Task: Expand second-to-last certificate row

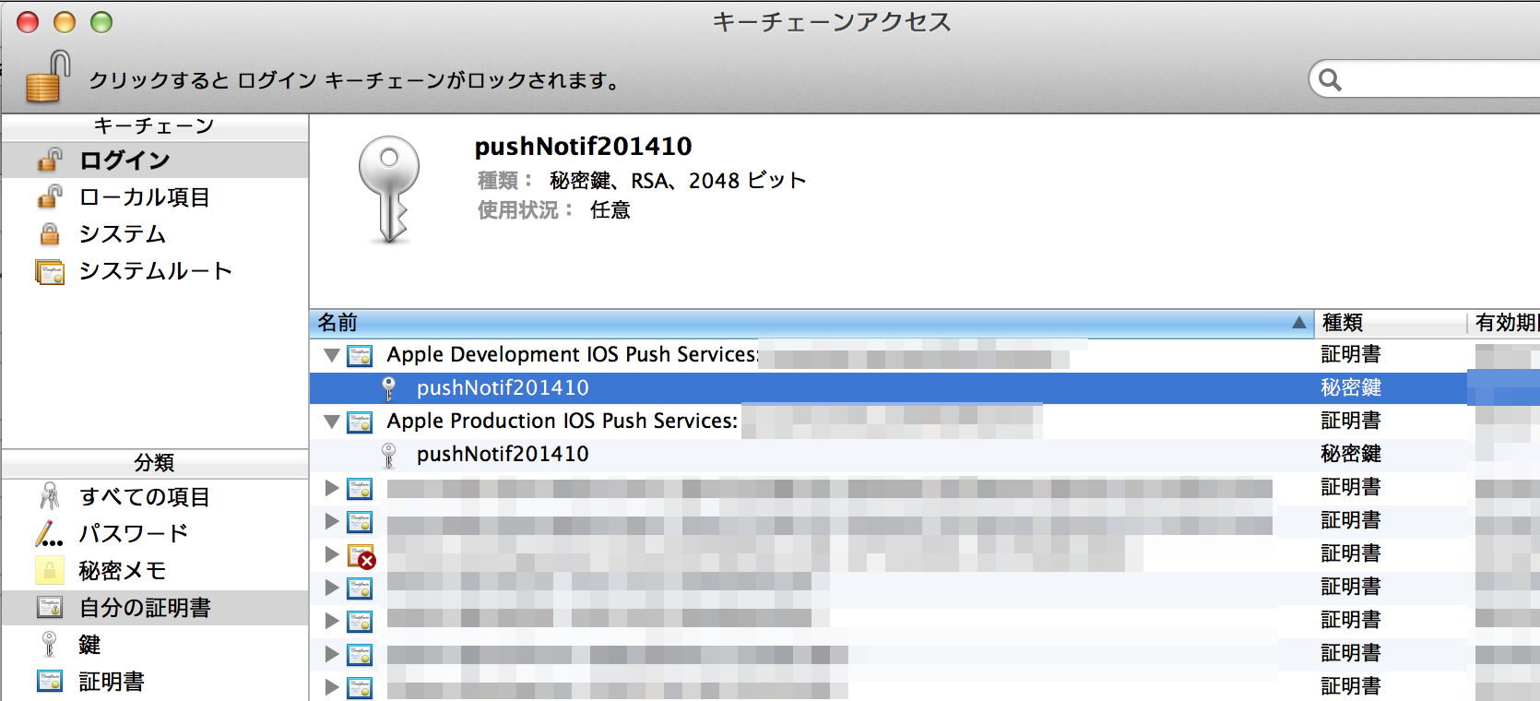Action: pos(331,654)
